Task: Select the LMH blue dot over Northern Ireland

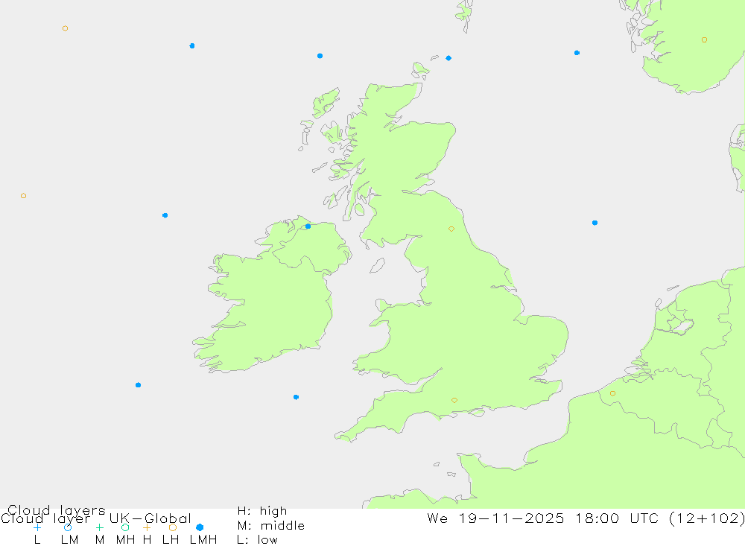Action: 308,226
